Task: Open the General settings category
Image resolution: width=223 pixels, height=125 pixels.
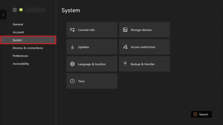Action: 18,24
